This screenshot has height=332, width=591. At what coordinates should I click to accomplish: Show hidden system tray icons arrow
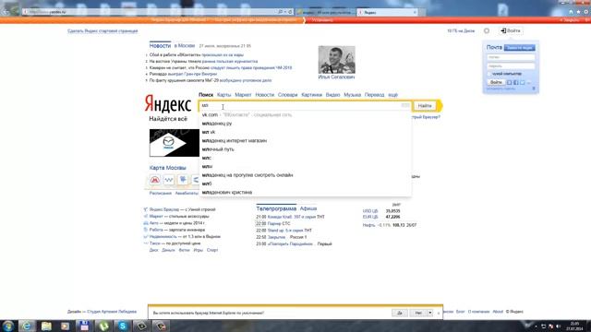[x=536, y=326]
